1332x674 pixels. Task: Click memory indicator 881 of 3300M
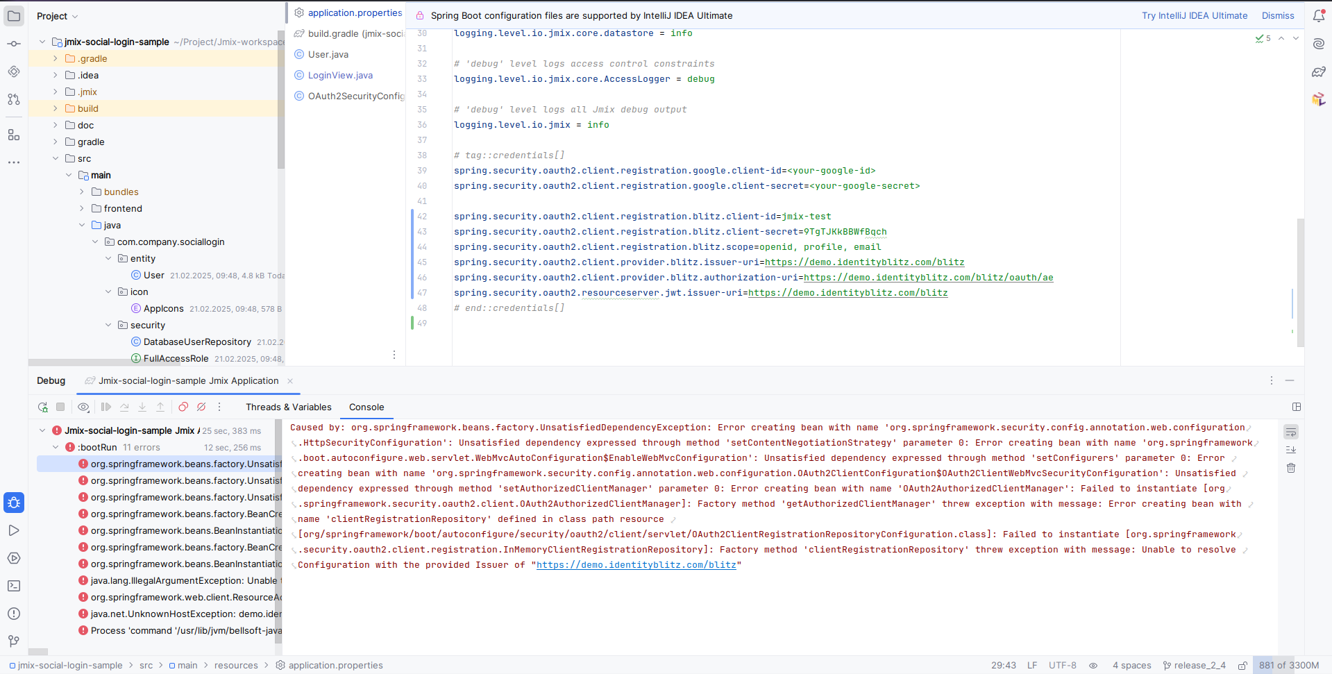(1289, 666)
